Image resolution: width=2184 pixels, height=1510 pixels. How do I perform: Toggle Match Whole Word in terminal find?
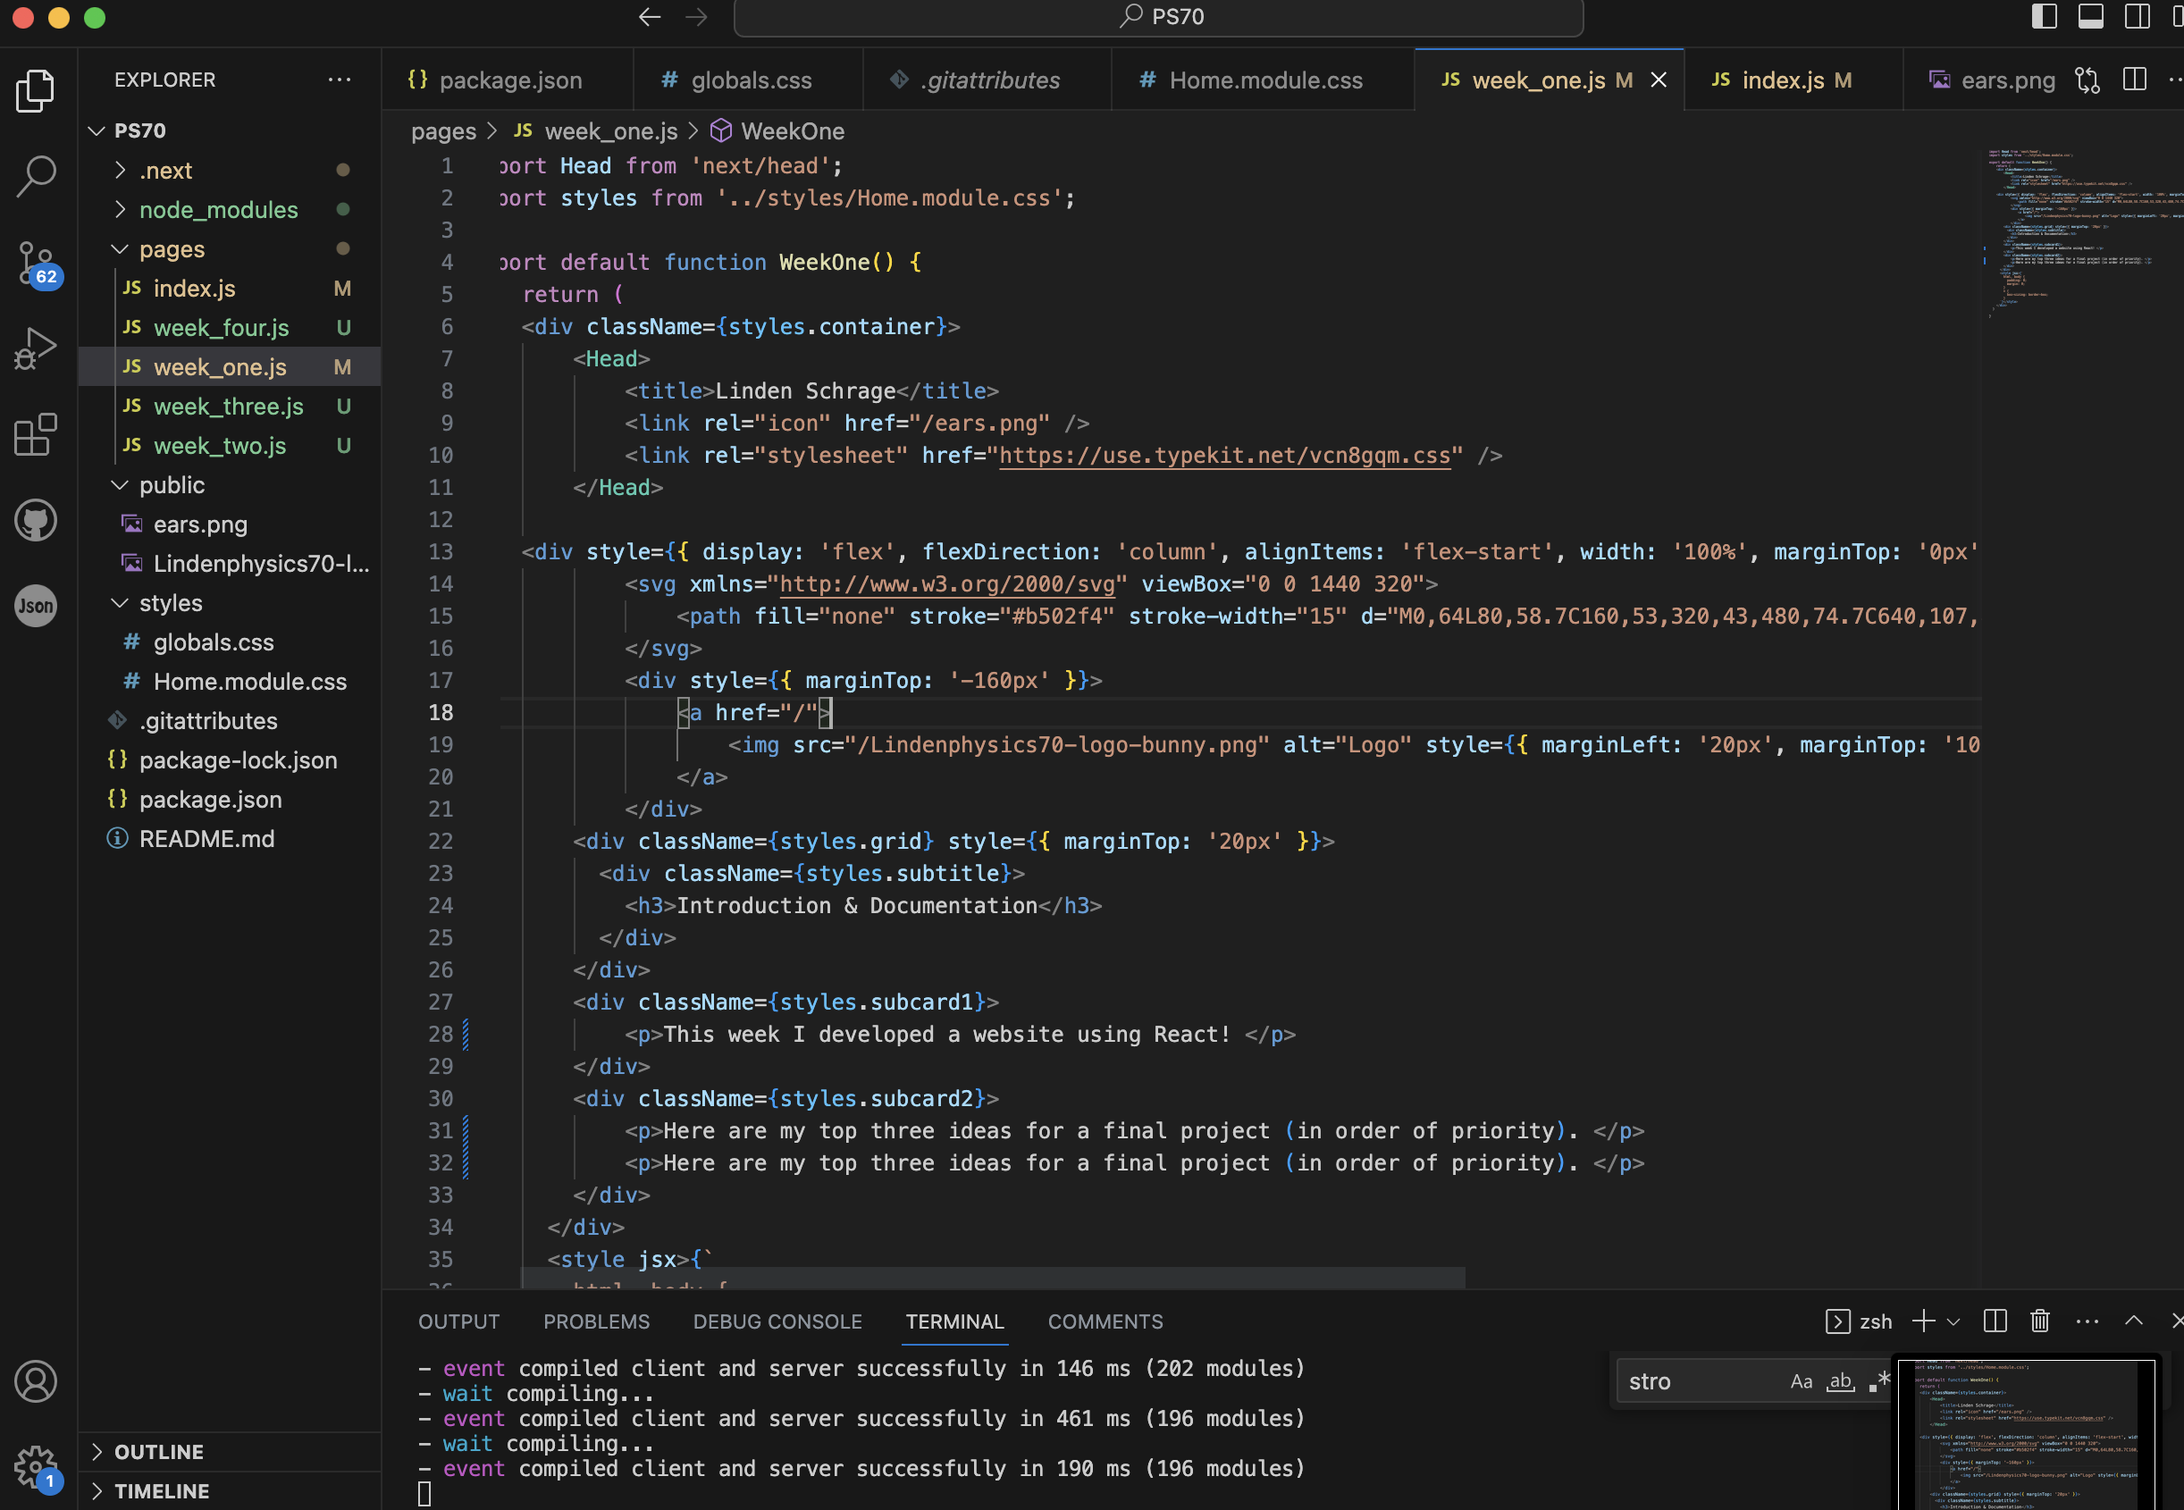(1841, 1381)
